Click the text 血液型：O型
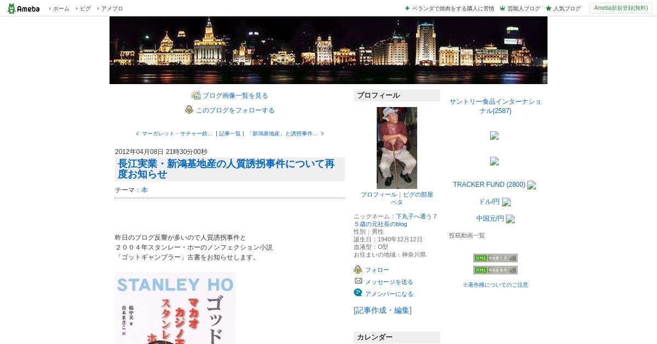This screenshot has height=344, width=657. [x=371, y=247]
